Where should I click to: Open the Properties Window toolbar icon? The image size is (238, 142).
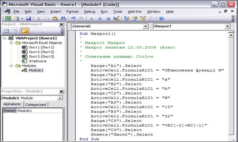pos(135,19)
